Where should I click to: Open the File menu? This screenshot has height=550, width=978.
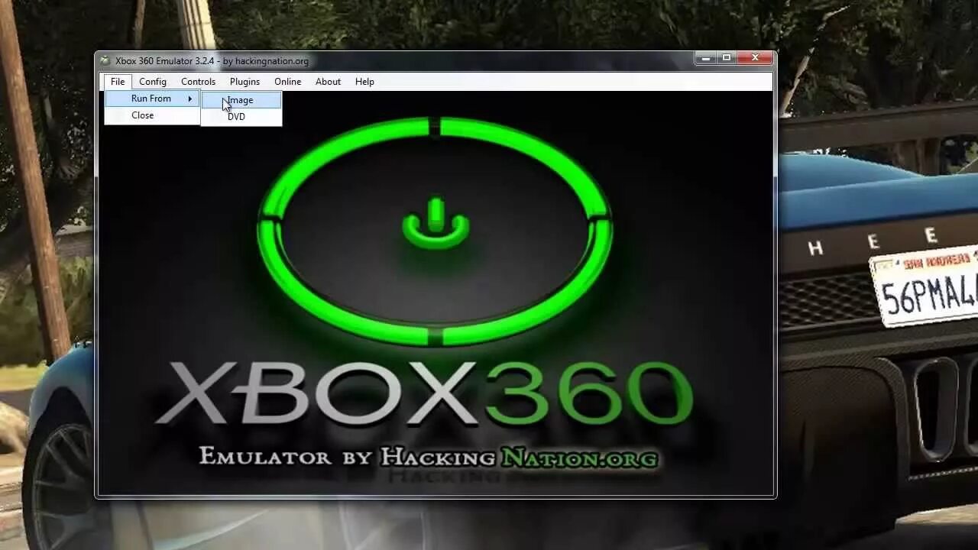click(x=118, y=82)
